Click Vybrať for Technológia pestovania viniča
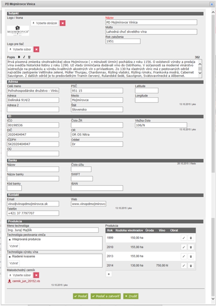216x306 pixels. point(14,246)
